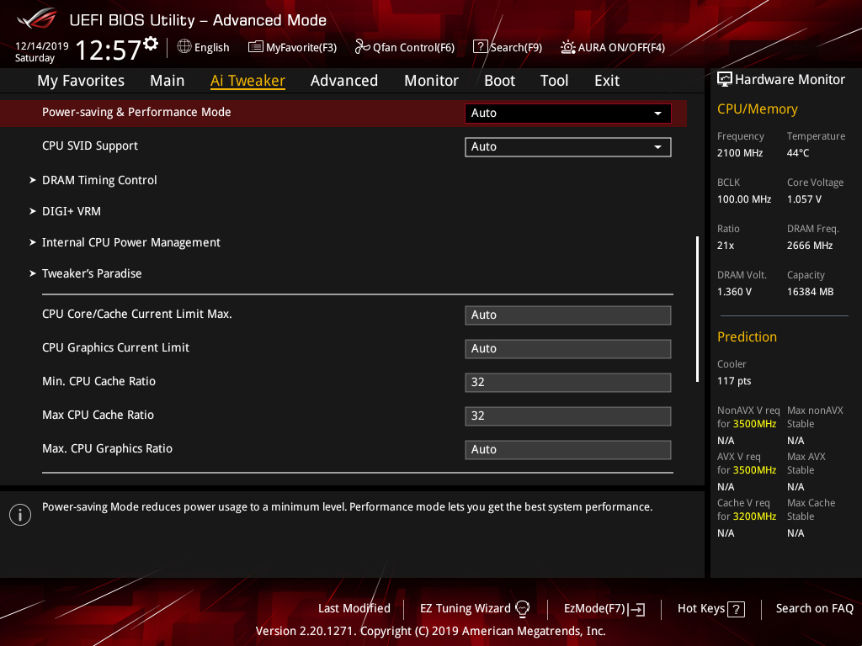Click the 1.360 V DRAM voltage value
Screen dimensions: 862x646
click(734, 292)
